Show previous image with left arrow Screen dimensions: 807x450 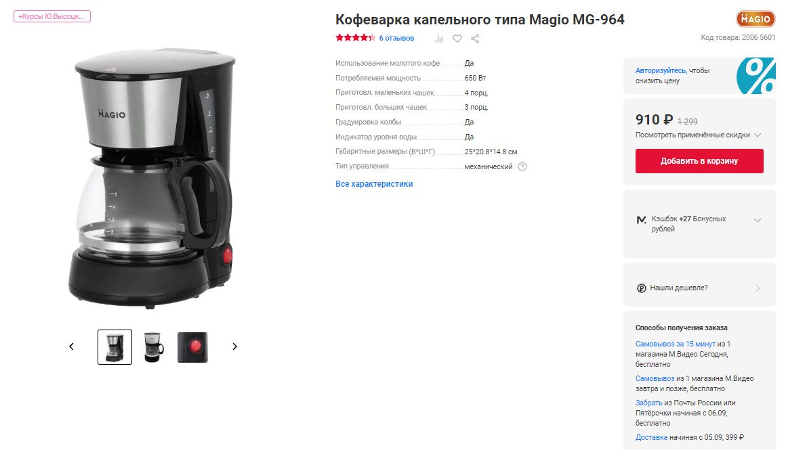point(72,346)
